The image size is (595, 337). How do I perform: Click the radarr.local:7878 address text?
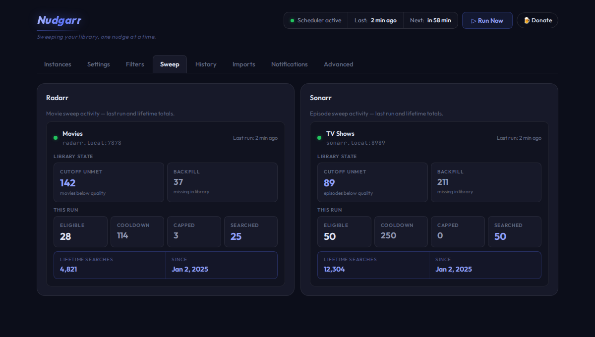coord(92,143)
